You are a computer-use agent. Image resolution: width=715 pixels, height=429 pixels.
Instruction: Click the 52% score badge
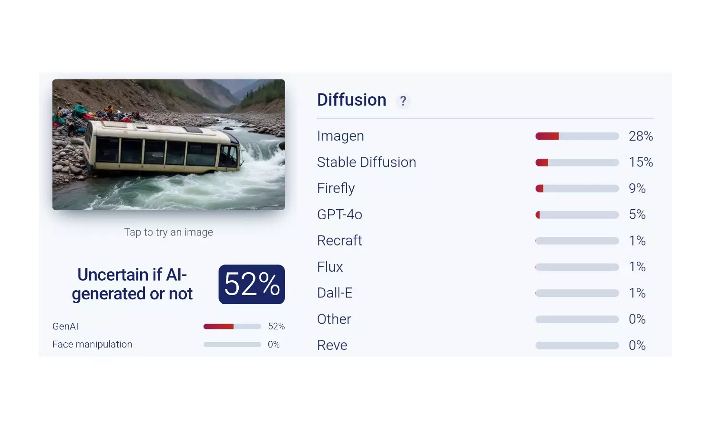click(x=252, y=285)
